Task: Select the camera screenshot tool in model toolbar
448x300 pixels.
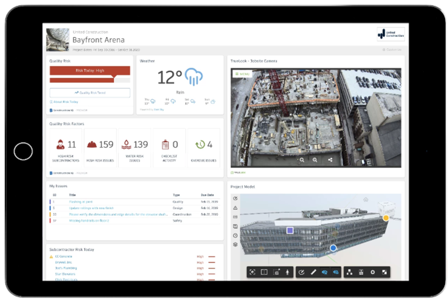Action: click(276, 272)
